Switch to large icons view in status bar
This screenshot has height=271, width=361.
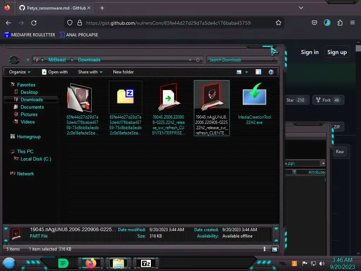tap(274, 249)
